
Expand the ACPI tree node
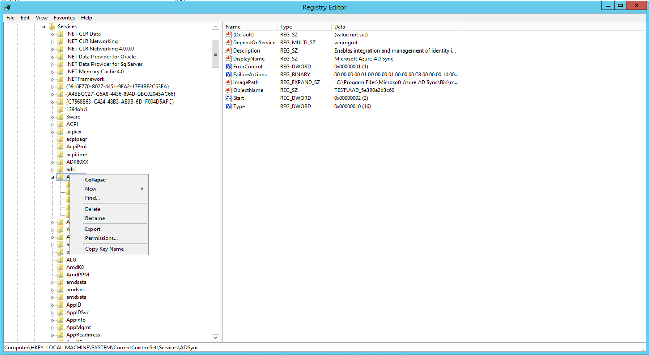(53, 124)
